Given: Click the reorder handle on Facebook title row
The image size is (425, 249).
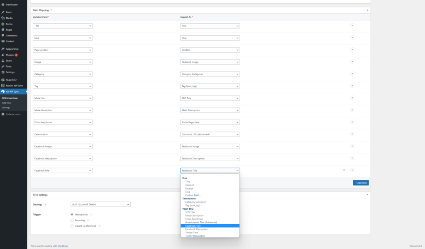Looking at the screenshot, I should (x=344, y=170).
